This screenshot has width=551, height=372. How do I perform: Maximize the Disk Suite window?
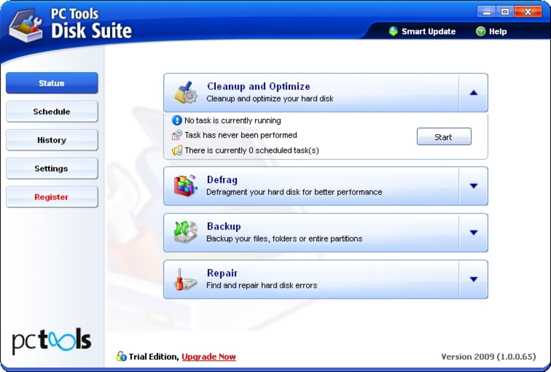point(505,12)
